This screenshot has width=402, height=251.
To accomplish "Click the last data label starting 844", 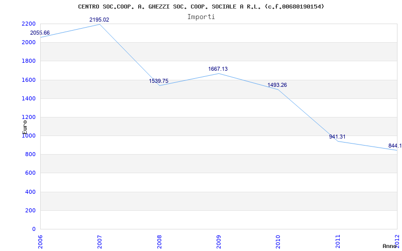I will [395, 146].
